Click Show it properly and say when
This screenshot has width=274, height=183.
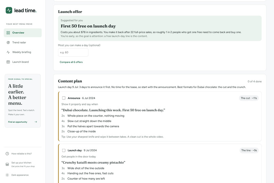[x=80, y=104]
